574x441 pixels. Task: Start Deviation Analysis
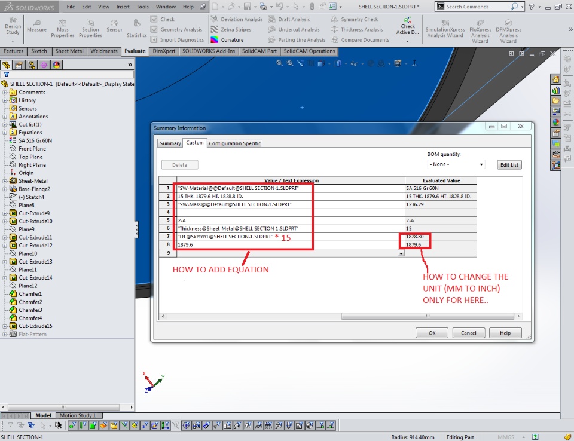[x=237, y=19]
